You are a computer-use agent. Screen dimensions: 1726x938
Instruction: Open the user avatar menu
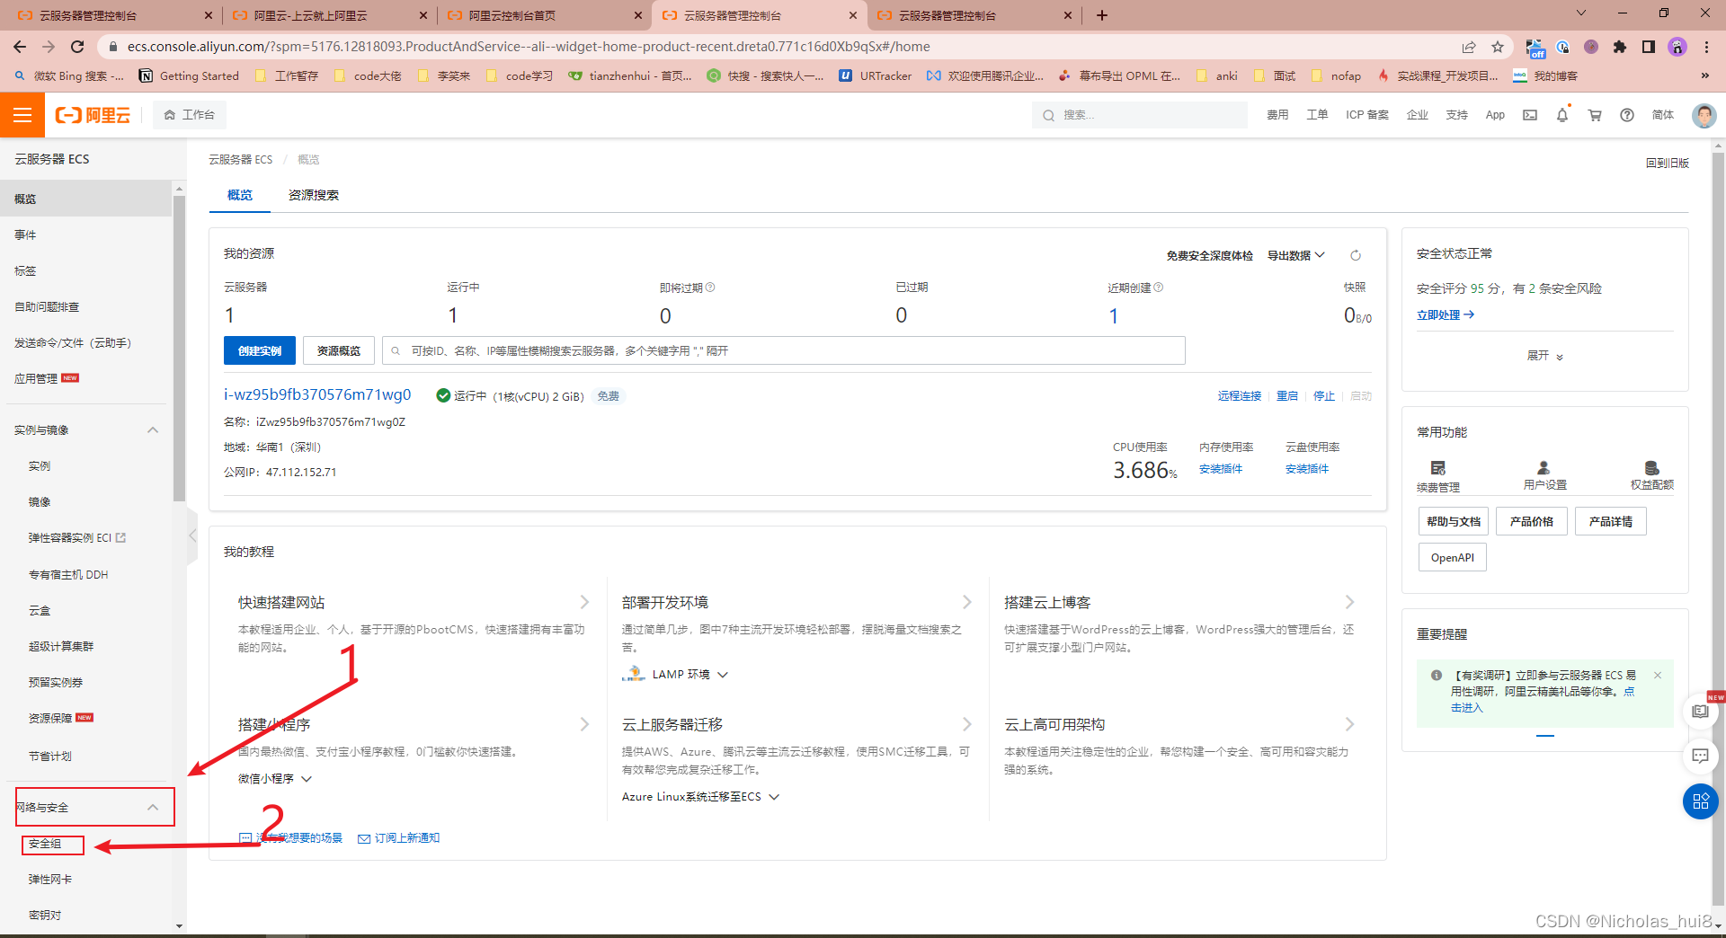1704,115
